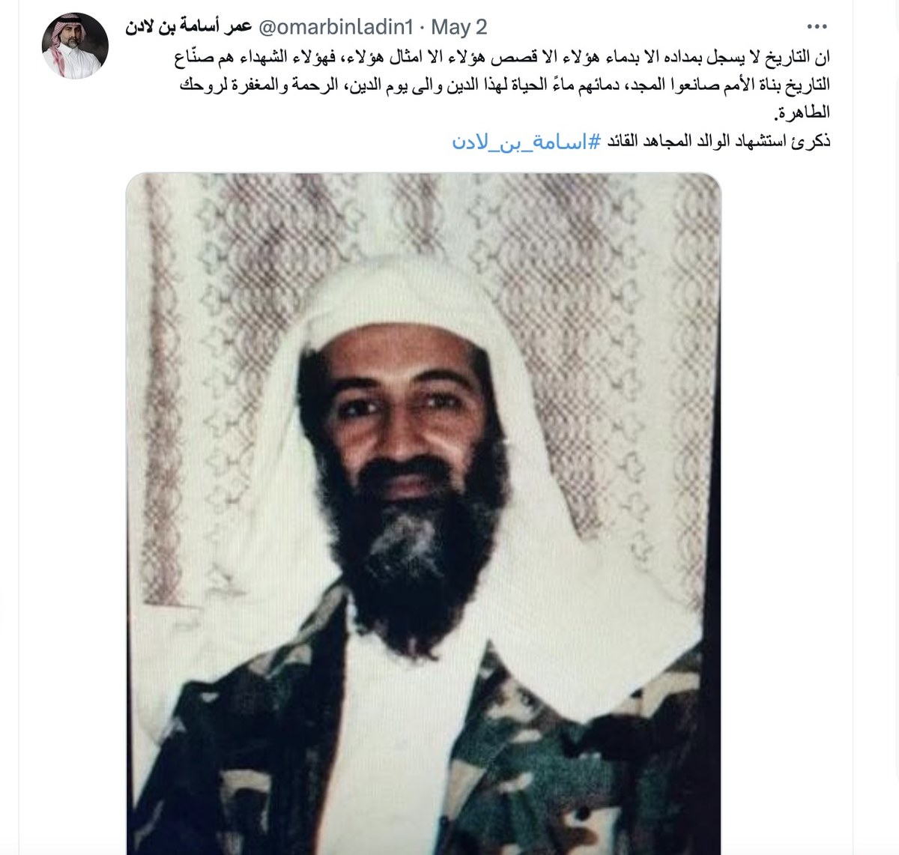This screenshot has width=899, height=855.
Task: Open the tweet author's profile avatar
Action: click(74, 46)
